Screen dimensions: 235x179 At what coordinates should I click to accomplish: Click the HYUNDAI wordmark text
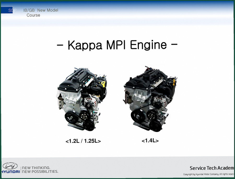[x=10, y=172]
